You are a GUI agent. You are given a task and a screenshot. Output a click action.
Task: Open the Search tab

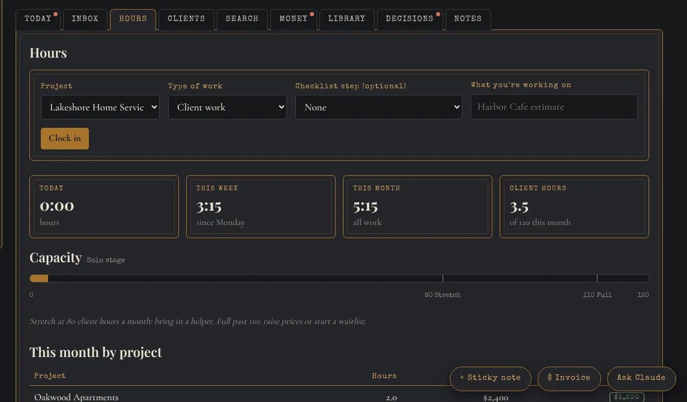(242, 19)
